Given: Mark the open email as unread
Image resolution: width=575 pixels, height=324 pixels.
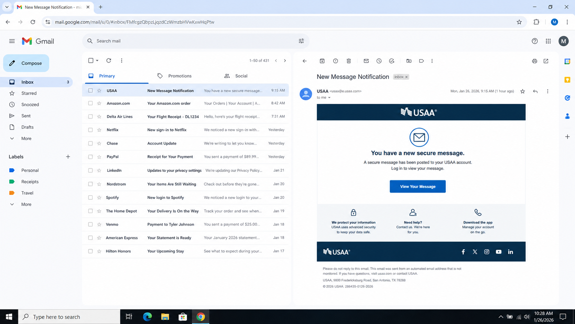Looking at the screenshot, I should click(366, 61).
